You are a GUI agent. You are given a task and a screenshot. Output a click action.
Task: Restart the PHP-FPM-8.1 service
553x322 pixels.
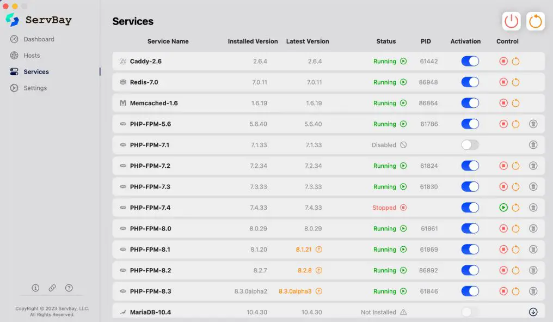pyautogui.click(x=515, y=250)
